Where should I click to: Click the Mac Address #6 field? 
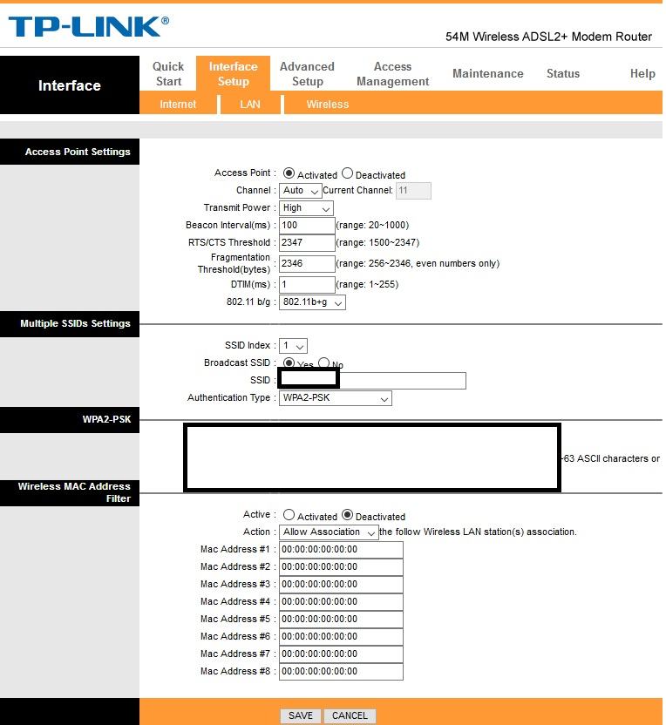tap(341, 637)
